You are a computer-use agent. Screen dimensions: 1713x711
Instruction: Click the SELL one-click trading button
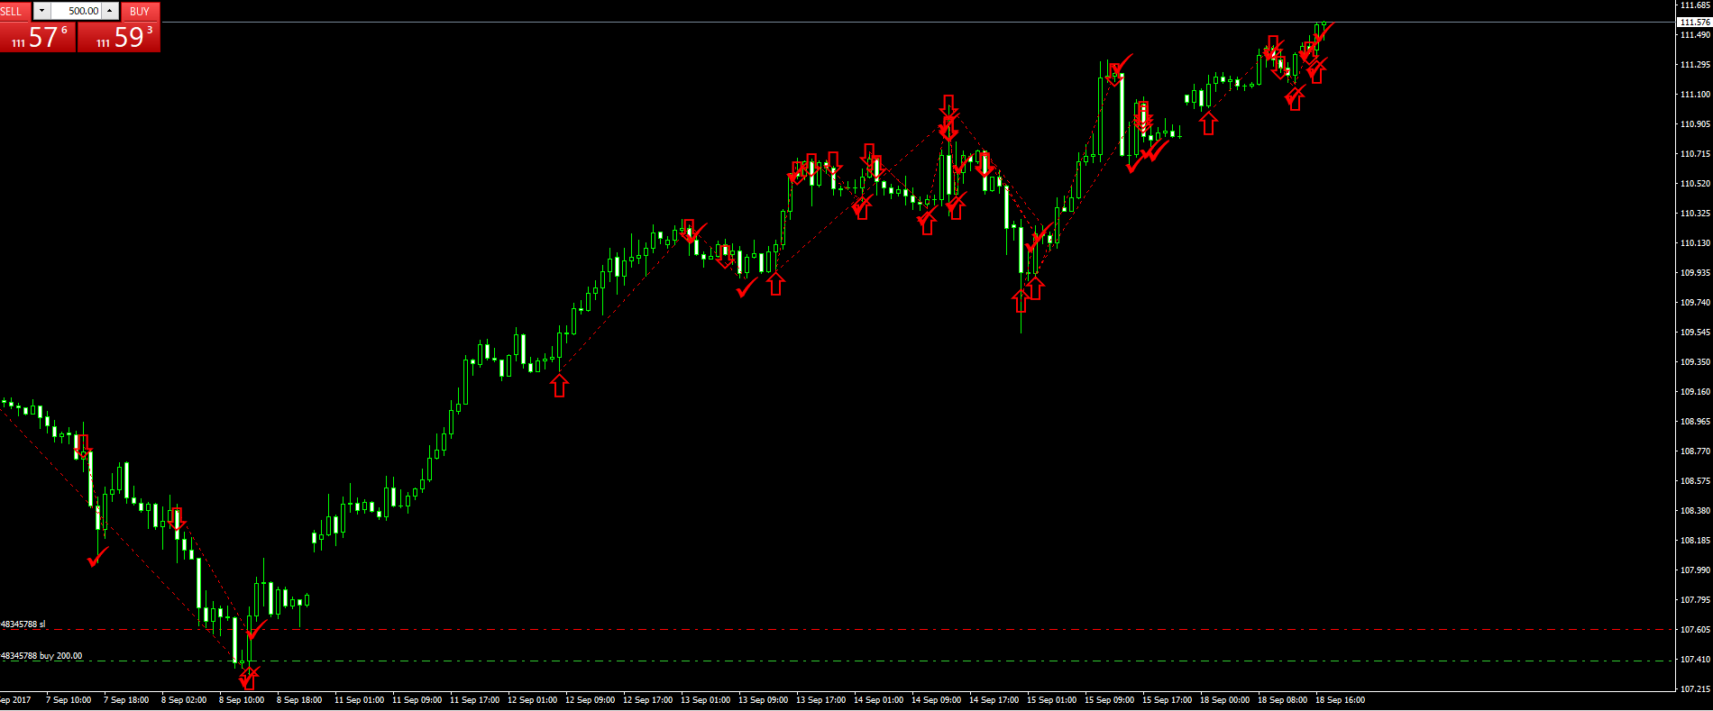click(37, 37)
